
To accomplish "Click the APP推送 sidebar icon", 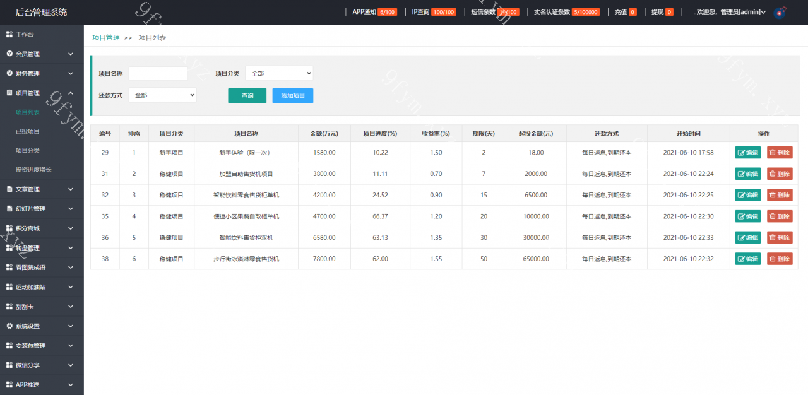I will click(x=9, y=384).
